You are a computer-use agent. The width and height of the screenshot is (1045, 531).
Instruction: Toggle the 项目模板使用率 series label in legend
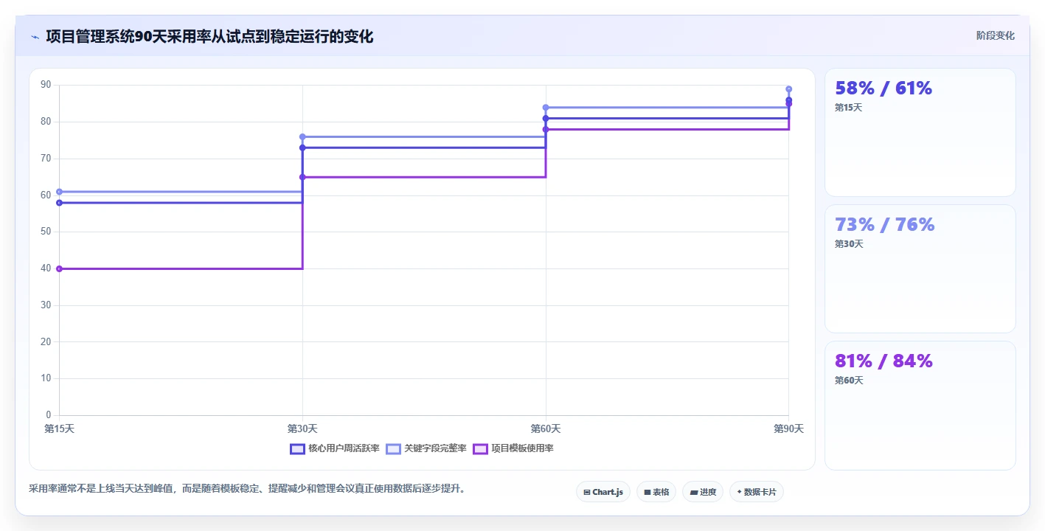(522, 448)
